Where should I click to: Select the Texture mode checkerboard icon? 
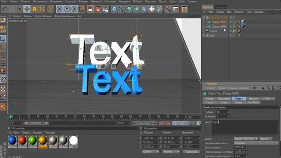point(3,89)
